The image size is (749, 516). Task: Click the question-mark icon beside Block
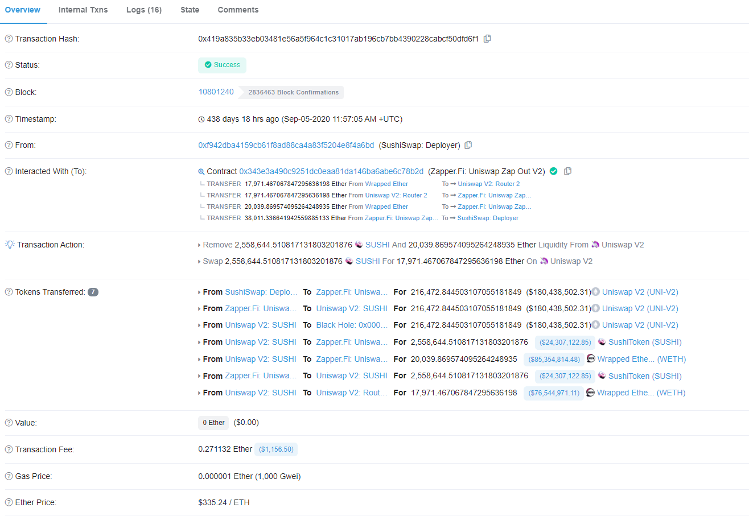coord(9,92)
